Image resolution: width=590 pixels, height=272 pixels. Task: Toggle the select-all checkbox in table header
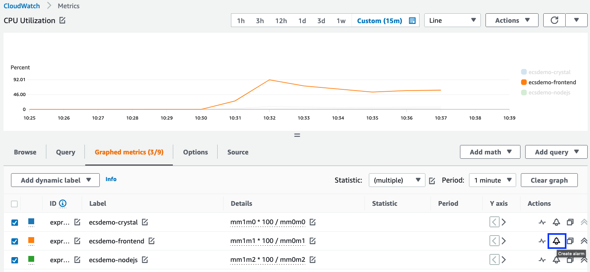click(15, 203)
